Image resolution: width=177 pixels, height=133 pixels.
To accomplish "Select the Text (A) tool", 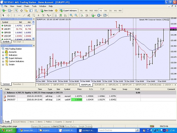I will pyautogui.click(x=39, y=15).
